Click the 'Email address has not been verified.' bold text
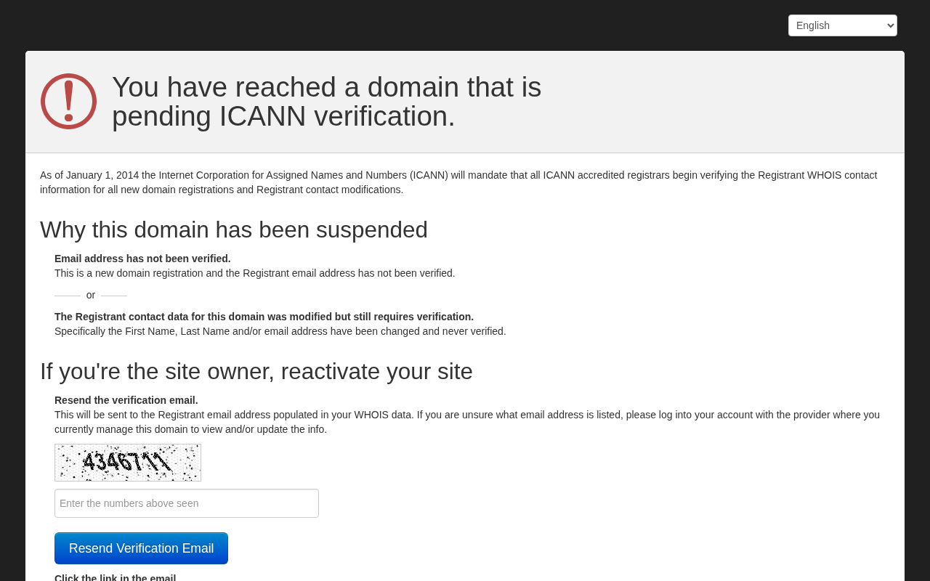Screen dimensions: 930x581 pyautogui.click(x=142, y=259)
